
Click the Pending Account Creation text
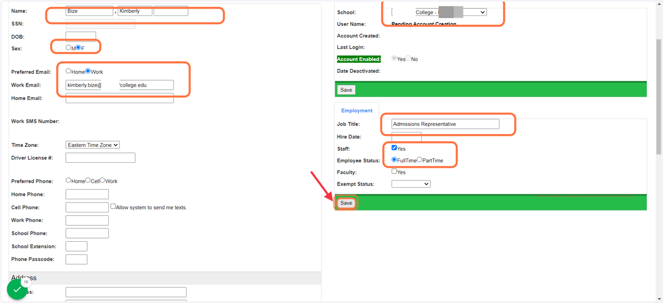click(424, 24)
